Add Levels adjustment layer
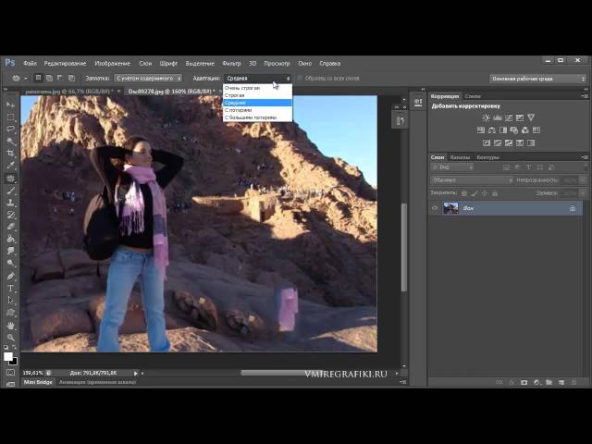Viewport: 592px width, 444px height. (498, 117)
